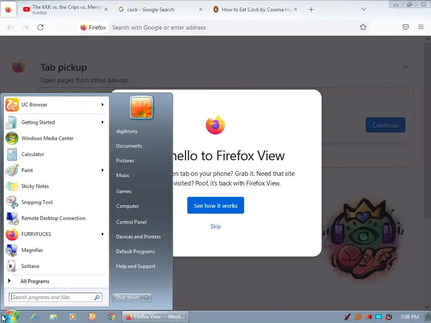Expand the UC Browser jump list arrow
431x323 pixels.
pos(103,105)
